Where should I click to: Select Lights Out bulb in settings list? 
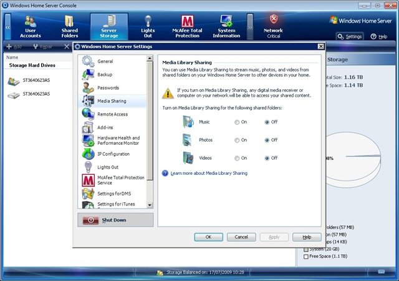pyautogui.click(x=88, y=167)
